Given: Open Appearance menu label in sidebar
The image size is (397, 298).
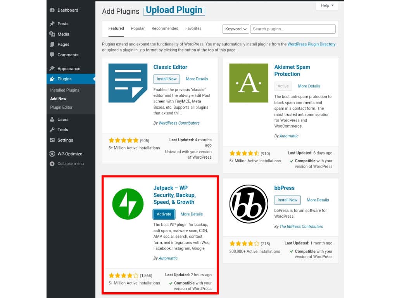Looking at the screenshot, I should (x=69, y=68).
